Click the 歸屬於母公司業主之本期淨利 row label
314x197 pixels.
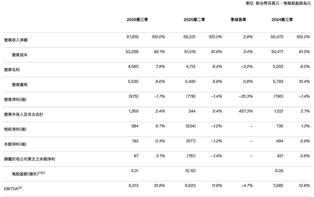[x=29, y=159]
